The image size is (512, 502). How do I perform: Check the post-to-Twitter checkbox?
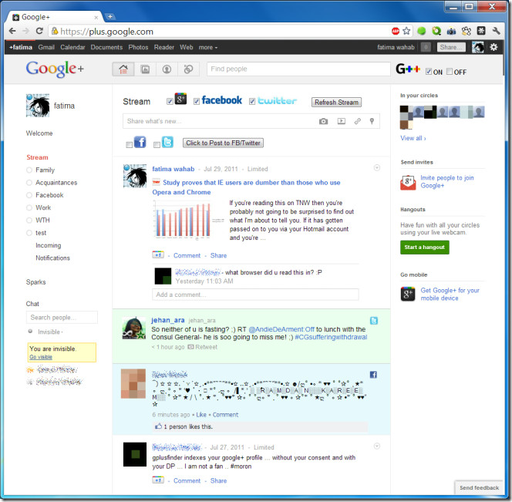157,145
